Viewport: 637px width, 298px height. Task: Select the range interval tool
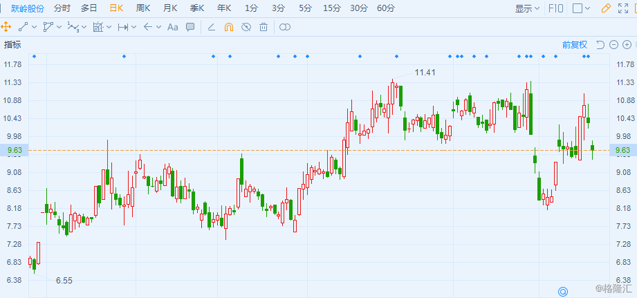123,27
